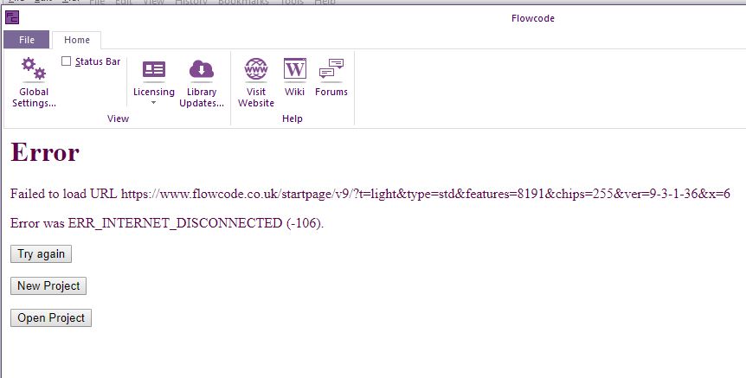Screen dimensions: 746x378
Task: Click the View group label in ribbon
Action: (x=118, y=119)
